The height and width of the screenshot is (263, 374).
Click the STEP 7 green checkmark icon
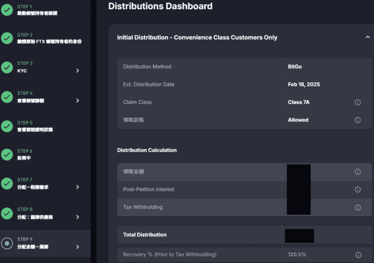click(7, 184)
